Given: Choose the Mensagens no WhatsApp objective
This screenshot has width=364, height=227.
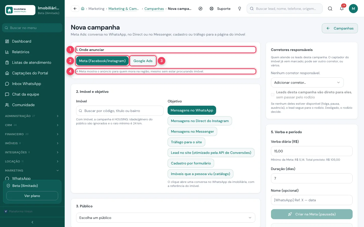Looking at the screenshot, I should (x=192, y=110).
